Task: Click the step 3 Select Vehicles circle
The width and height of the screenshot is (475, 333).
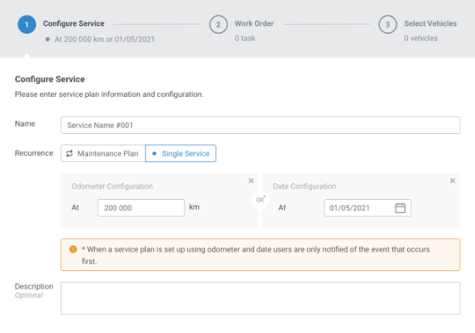Action: coord(387,24)
